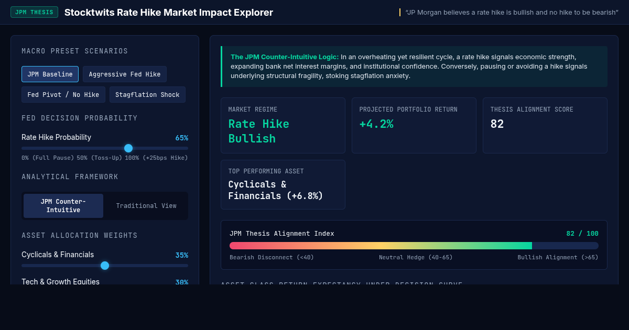Adjust the Rate Hike Probability slider handle

point(128,148)
